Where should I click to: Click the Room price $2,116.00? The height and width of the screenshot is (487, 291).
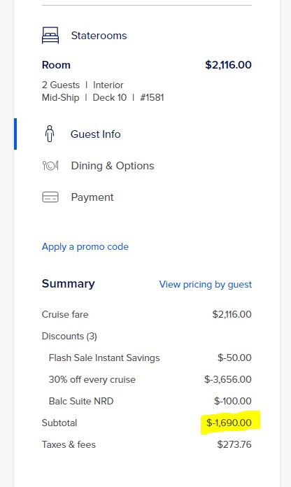click(228, 65)
